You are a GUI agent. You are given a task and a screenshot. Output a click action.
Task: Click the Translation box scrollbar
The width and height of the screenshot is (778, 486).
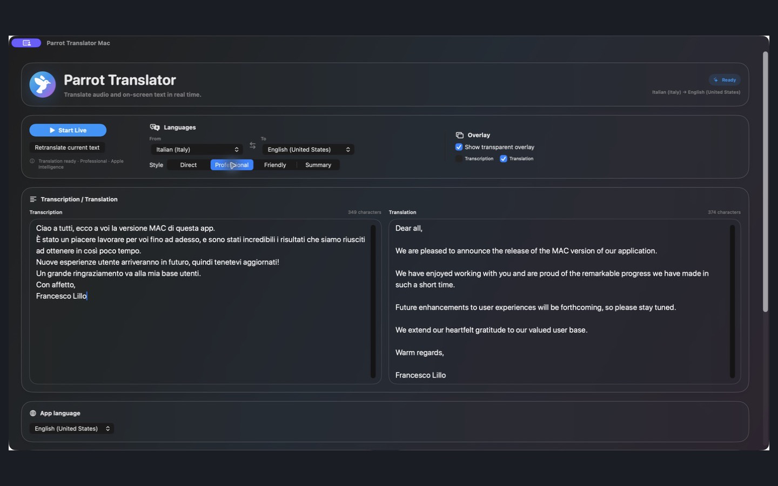tap(732, 301)
